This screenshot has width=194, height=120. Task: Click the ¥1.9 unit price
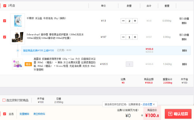pos(103,21)
